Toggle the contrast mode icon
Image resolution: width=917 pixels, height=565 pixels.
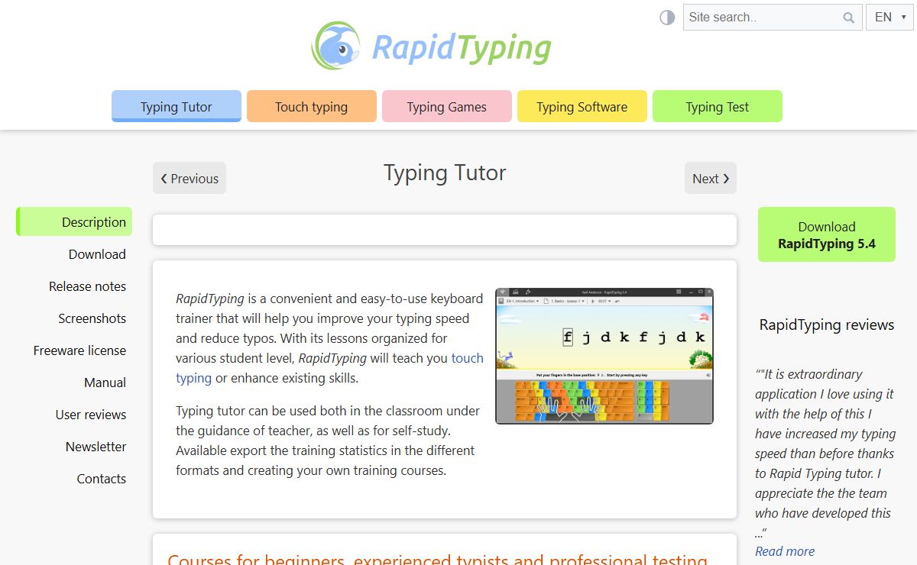[x=667, y=17]
